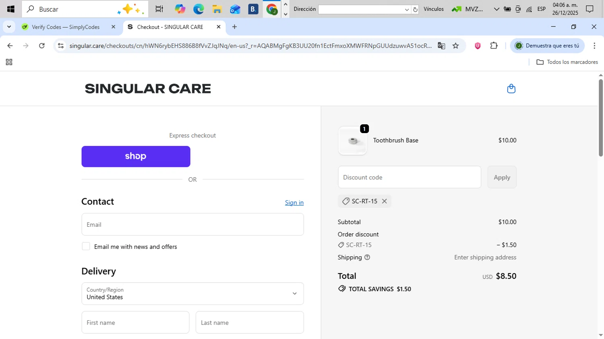View site information icon in address bar
604x339 pixels.
61,46
